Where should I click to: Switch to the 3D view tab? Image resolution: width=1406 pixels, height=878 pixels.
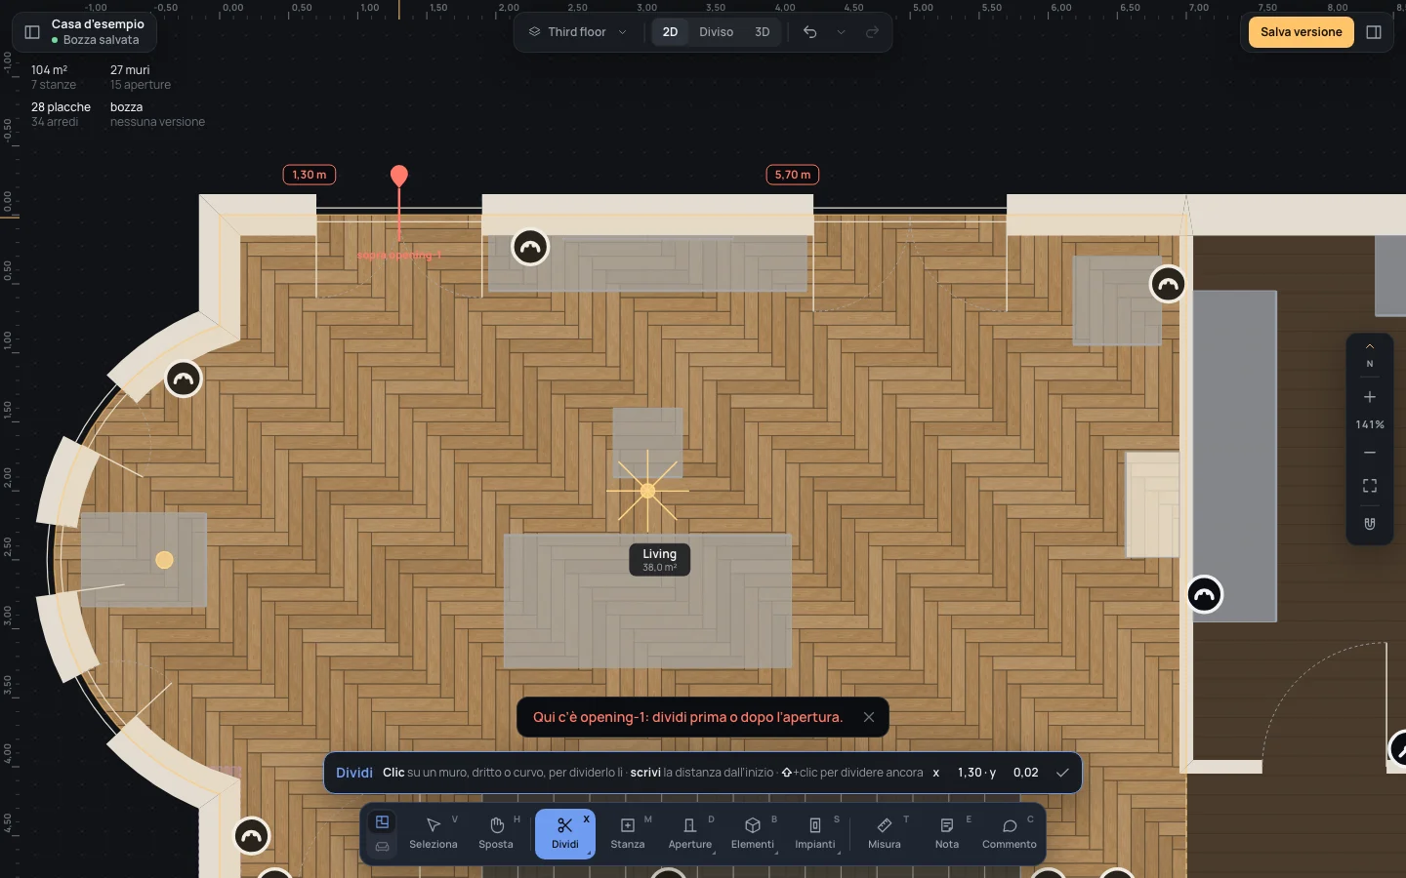763,32
